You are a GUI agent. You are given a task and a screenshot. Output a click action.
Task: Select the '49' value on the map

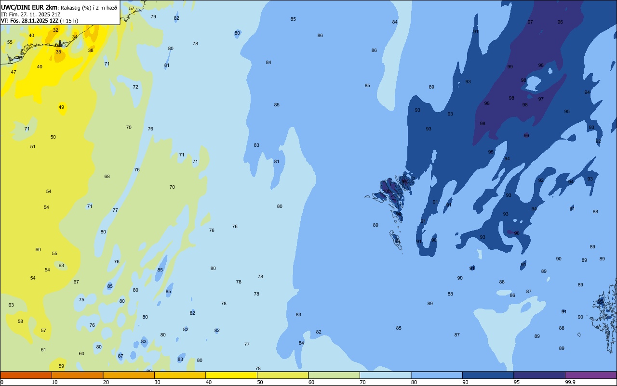(61, 107)
